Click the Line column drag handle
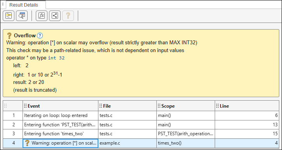Viewport: 282px width, 150px height. (x=217, y=106)
